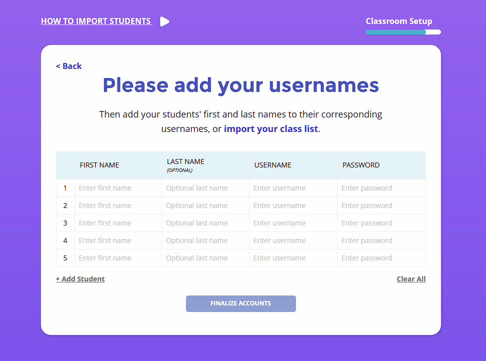Click row number 3 cell

tap(65, 223)
